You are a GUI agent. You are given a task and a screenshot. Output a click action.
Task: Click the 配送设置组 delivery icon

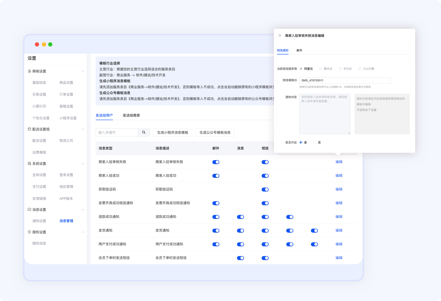coord(29,129)
